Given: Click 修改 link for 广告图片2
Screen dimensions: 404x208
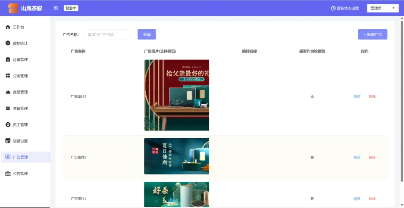Looking at the screenshot, I should [357, 157].
